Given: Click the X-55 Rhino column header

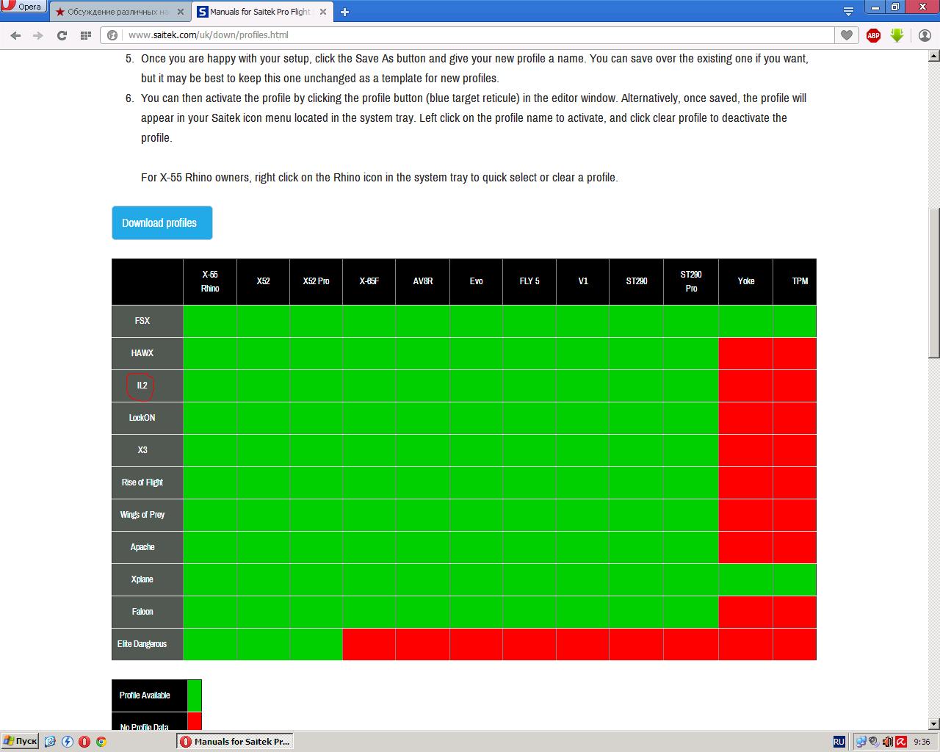Looking at the screenshot, I should (x=210, y=281).
